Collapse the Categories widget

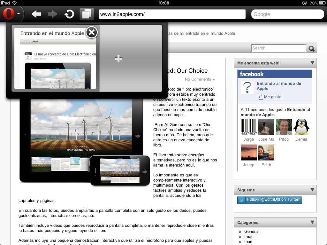coord(312,222)
